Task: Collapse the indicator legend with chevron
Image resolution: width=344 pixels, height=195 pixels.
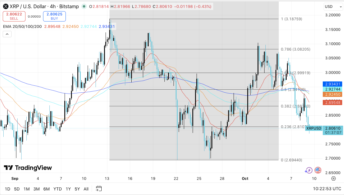Action: pos(7,34)
